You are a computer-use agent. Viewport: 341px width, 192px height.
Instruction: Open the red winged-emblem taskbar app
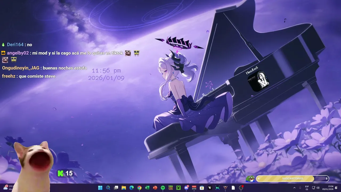(226, 188)
